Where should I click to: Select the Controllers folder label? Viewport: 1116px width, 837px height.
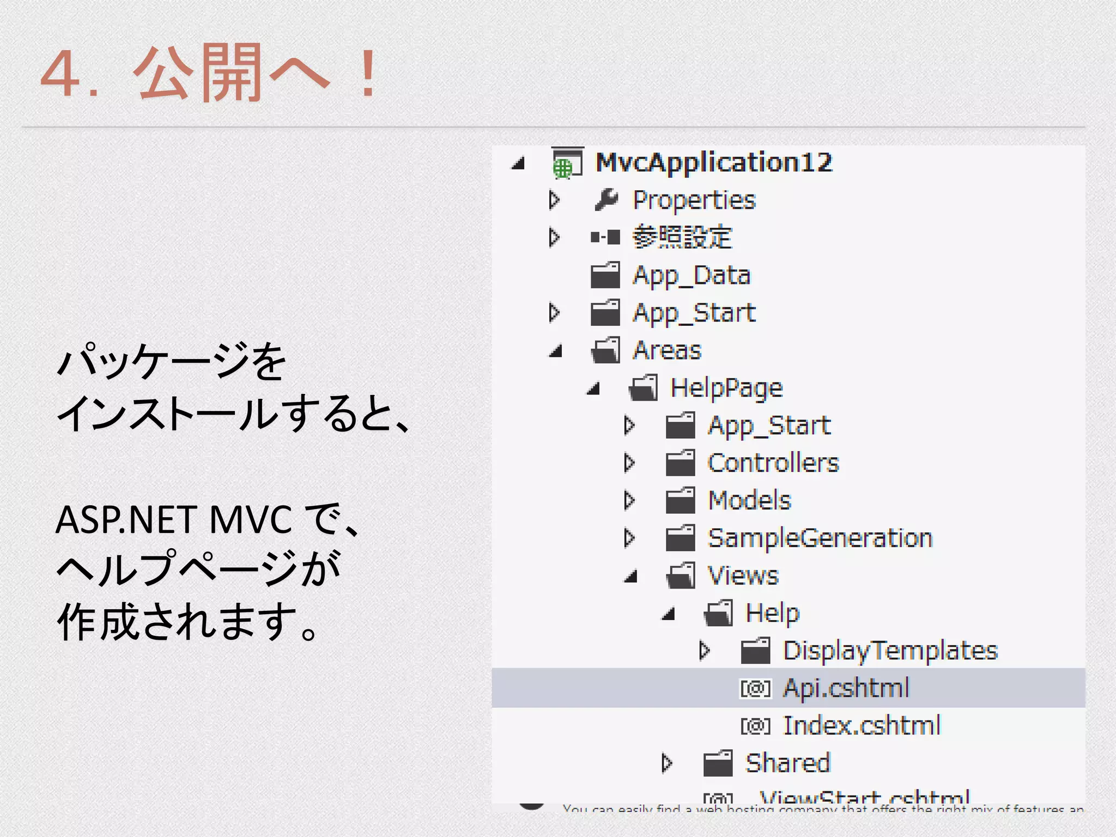coord(773,463)
